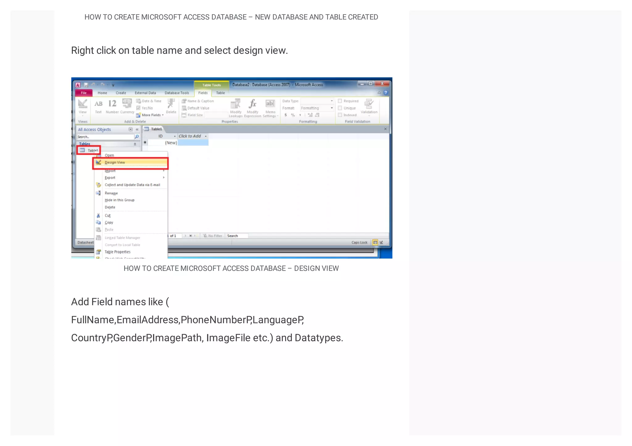
Task: Click the last record navigation button
Action: [x=191, y=236]
